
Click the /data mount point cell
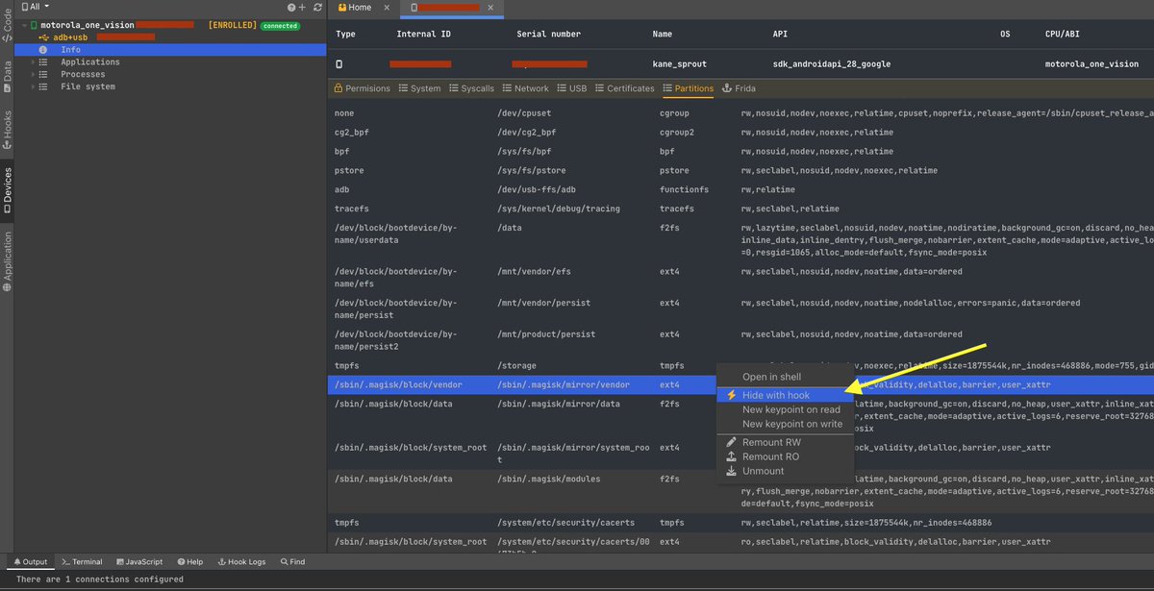click(510, 227)
